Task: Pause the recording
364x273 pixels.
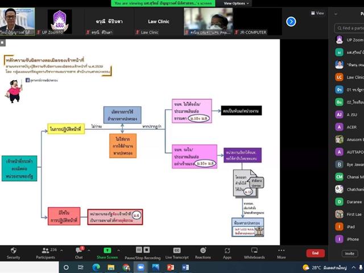Action: [x=139, y=250]
